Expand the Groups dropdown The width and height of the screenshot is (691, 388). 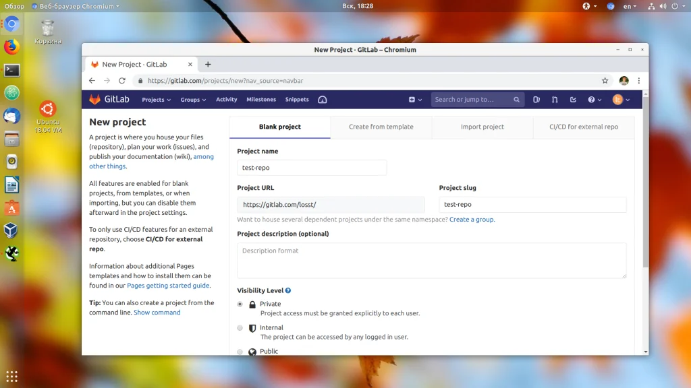[x=193, y=100]
